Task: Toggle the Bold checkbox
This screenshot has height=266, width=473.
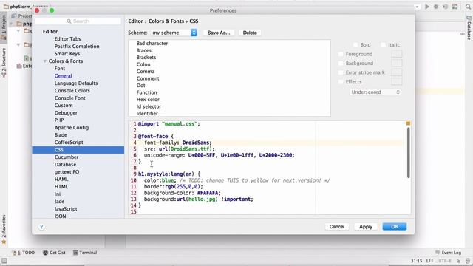Action: [x=355, y=44]
